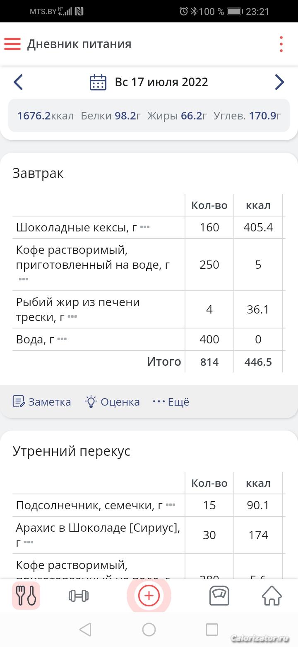
Task: Open the workouts dumbbell tab
Action: [78, 596]
